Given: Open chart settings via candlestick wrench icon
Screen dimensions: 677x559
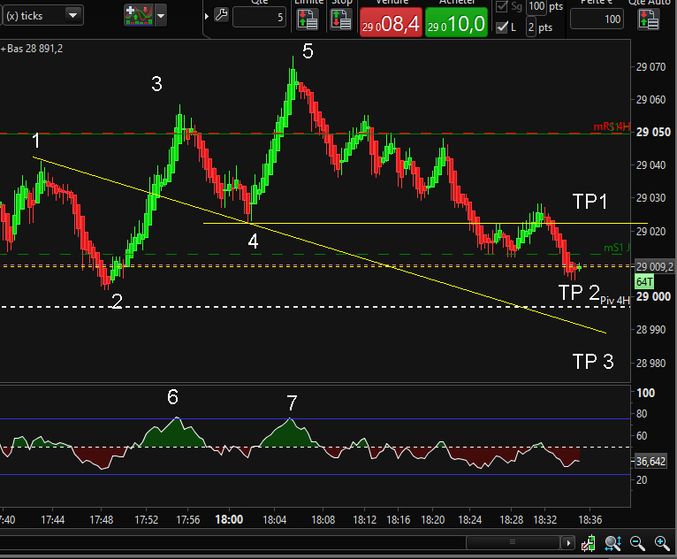Looking at the screenshot, I should [x=588, y=543].
